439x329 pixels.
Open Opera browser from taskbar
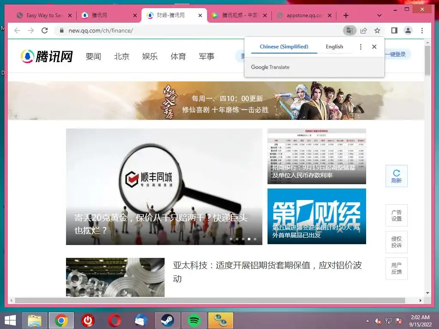coord(114,320)
